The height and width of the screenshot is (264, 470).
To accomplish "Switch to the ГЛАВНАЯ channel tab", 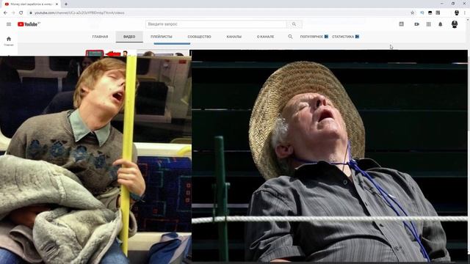I will (100, 37).
